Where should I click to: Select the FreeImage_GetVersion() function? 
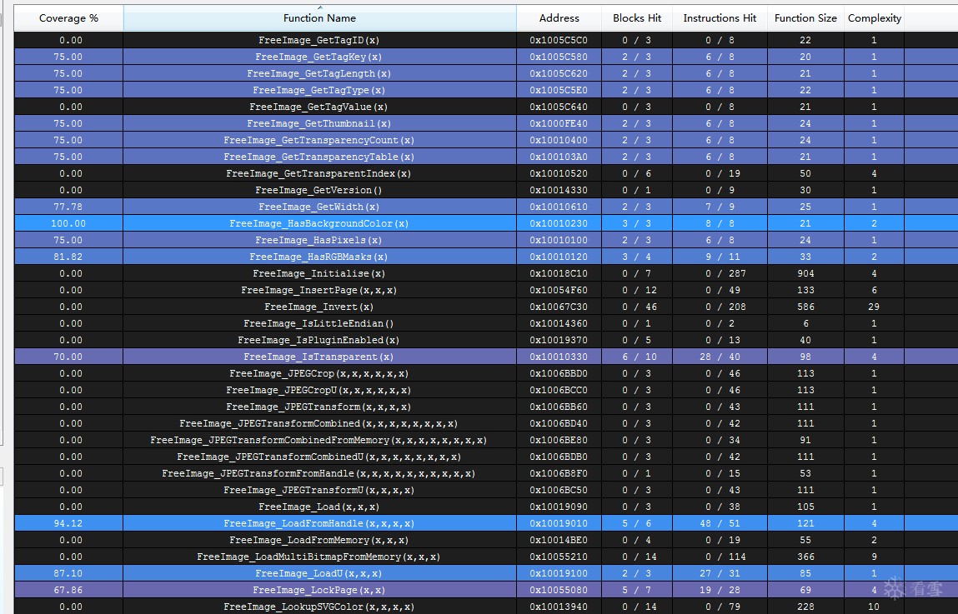coord(319,191)
